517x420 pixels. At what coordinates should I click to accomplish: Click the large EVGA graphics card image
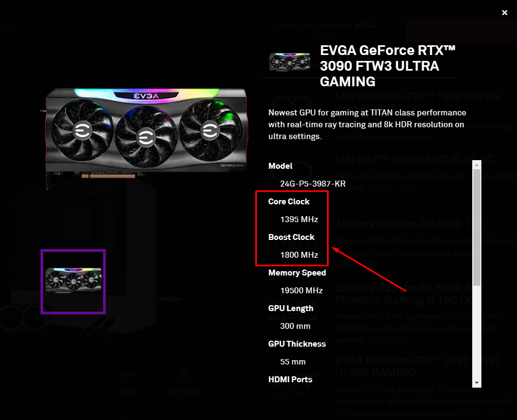coord(145,134)
